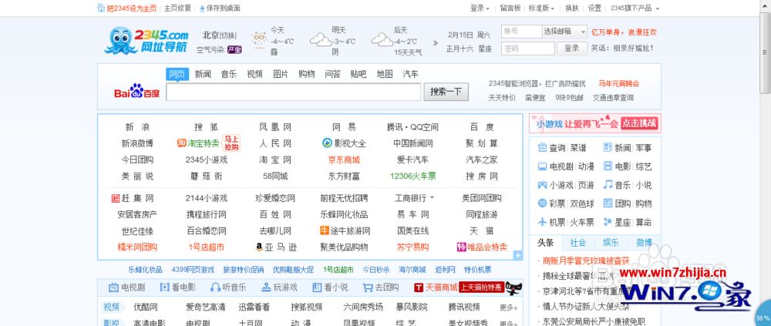Click the music note icon for 音乐
771x326 pixels.
[x=608, y=184]
